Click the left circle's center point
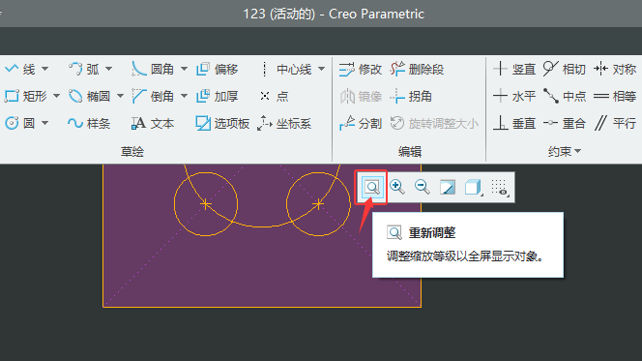The width and height of the screenshot is (642, 361). (x=206, y=203)
